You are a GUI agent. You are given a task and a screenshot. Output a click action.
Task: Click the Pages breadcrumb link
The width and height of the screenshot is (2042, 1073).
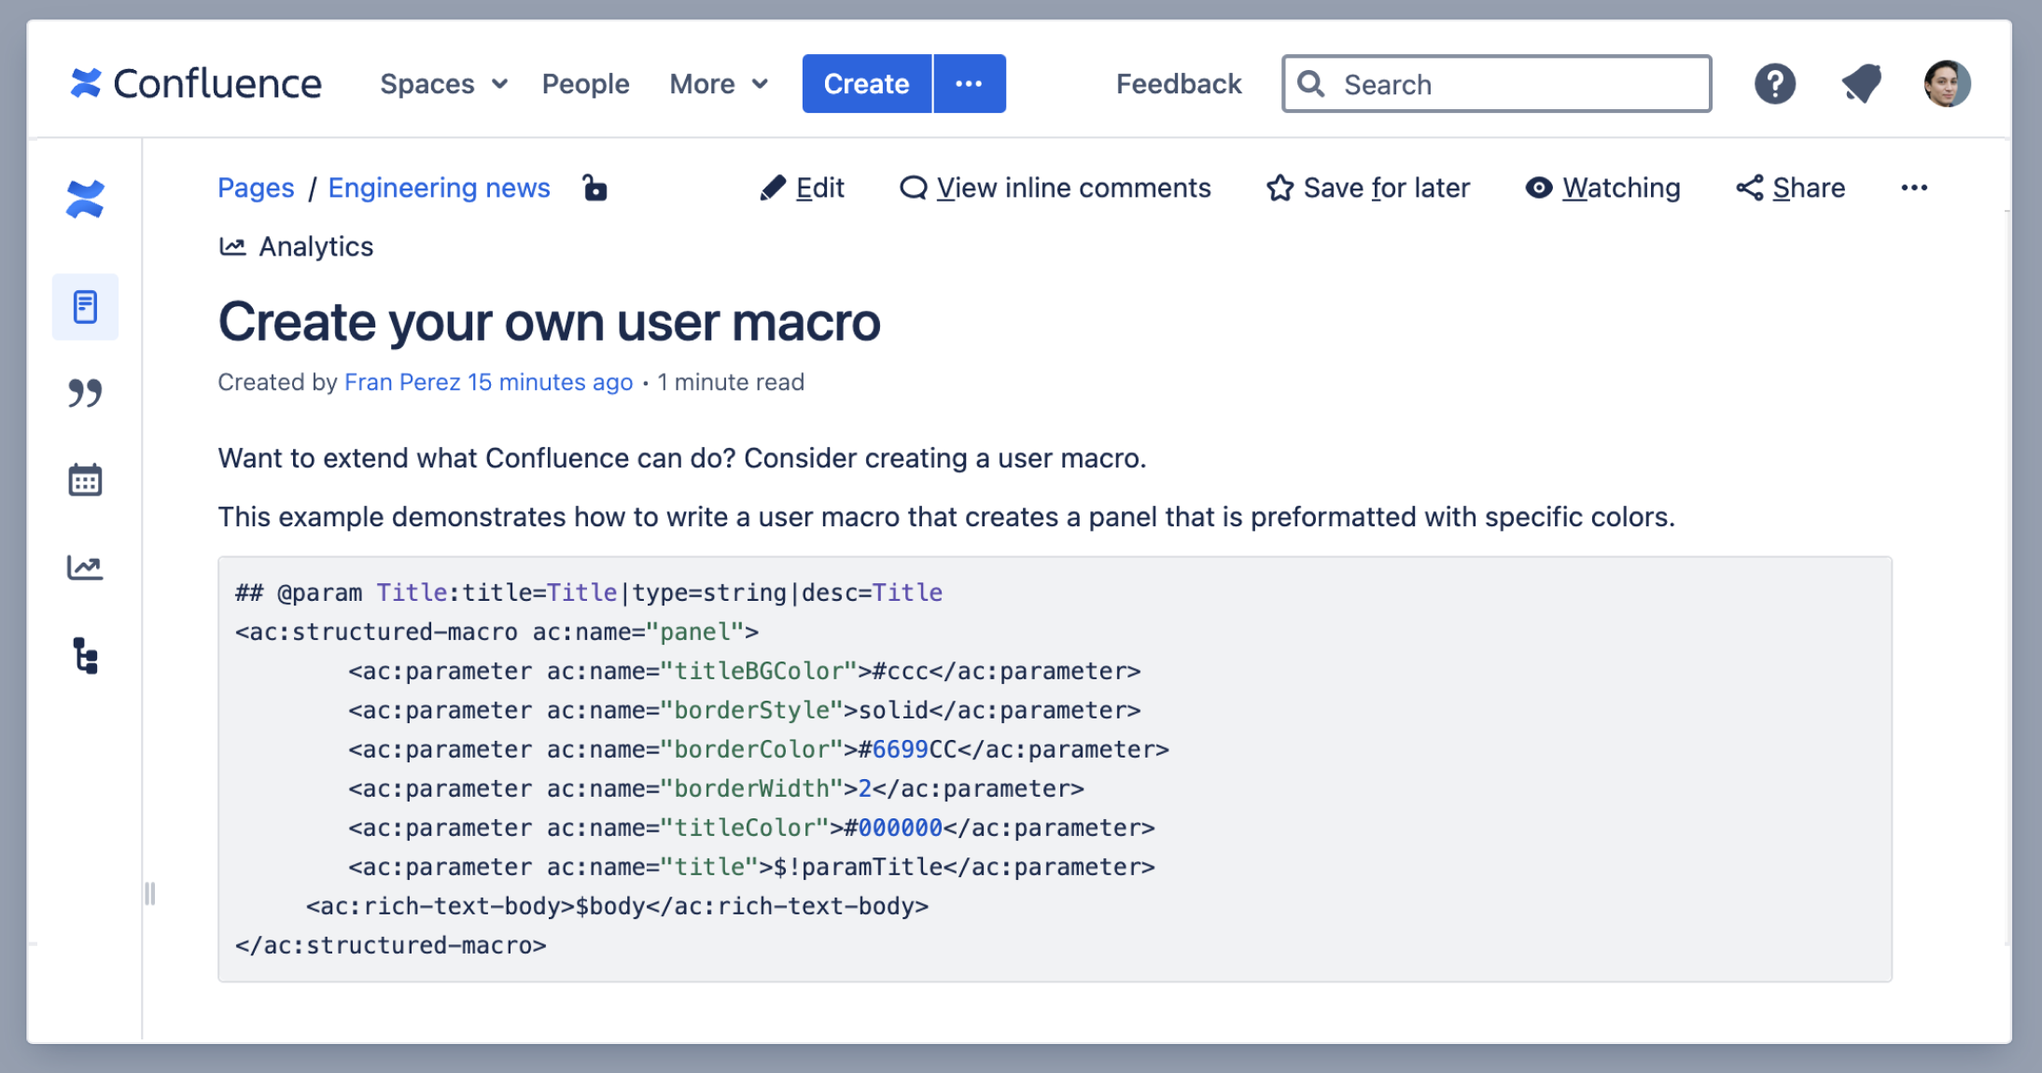[x=256, y=188]
